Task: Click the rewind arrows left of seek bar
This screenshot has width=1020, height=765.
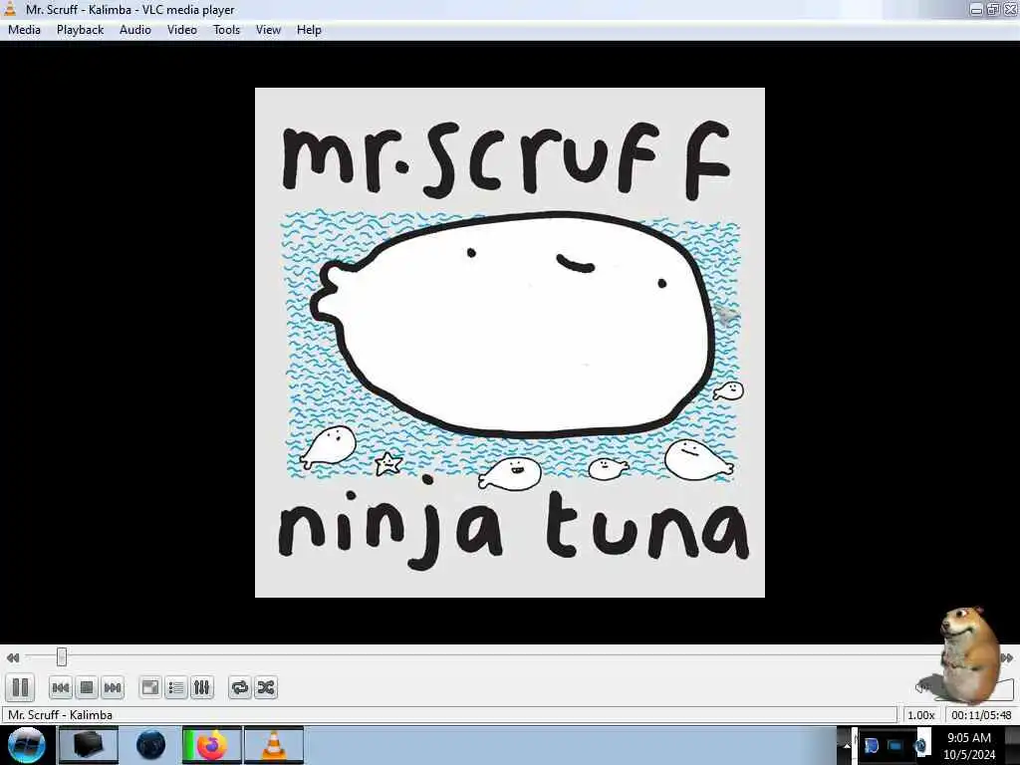Action: tap(12, 657)
